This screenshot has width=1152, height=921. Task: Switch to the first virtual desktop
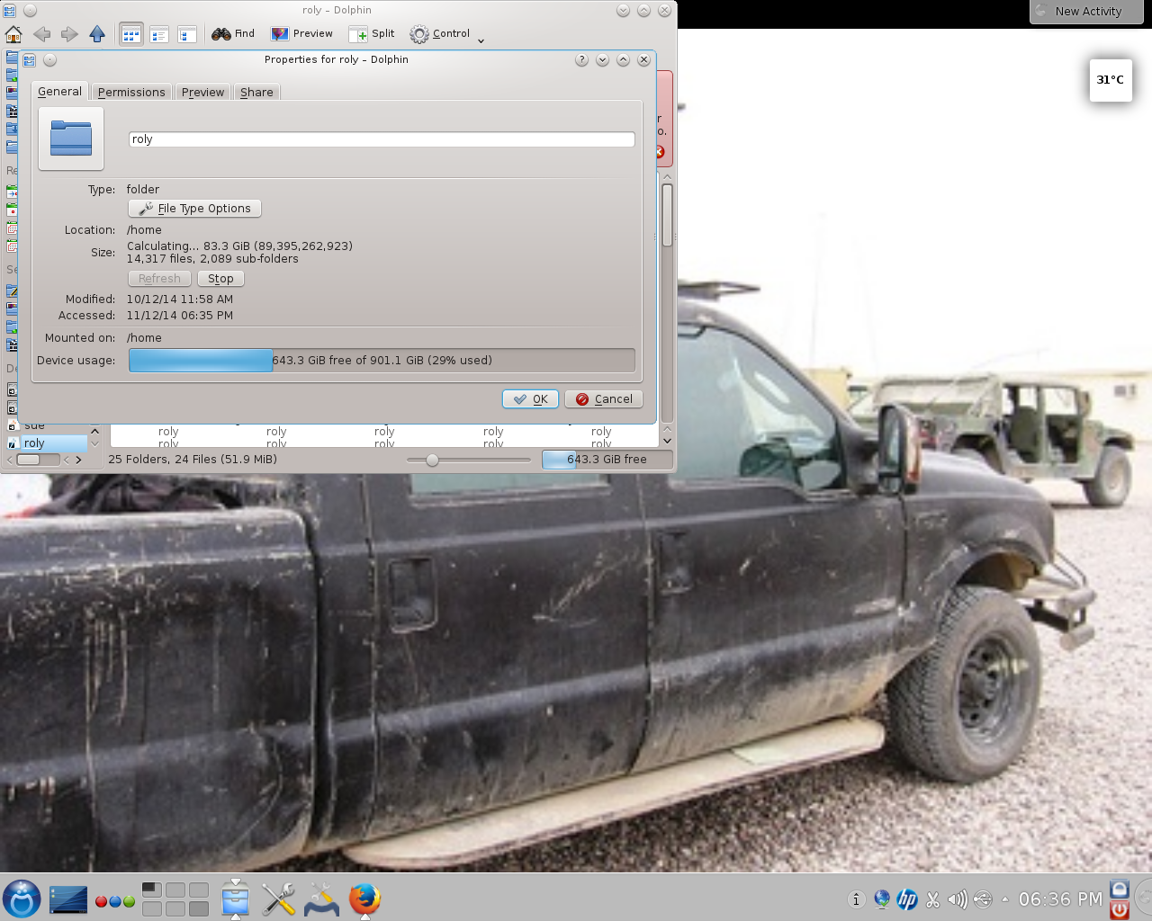coord(152,890)
